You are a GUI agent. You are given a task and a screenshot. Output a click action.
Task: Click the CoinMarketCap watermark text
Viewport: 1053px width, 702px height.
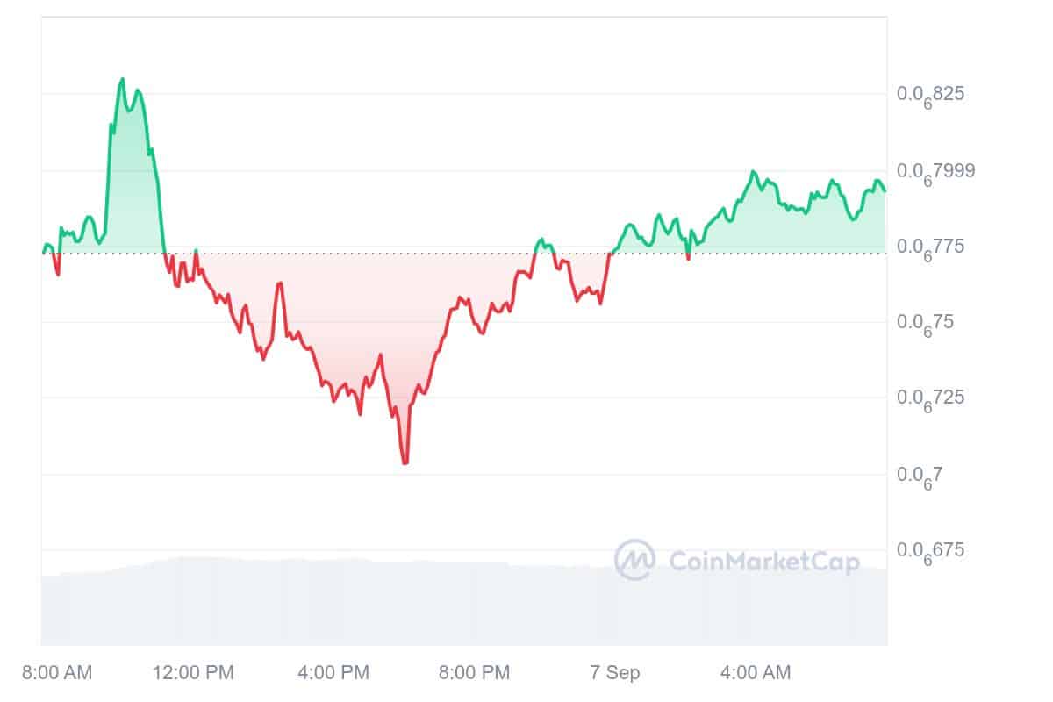(x=764, y=562)
